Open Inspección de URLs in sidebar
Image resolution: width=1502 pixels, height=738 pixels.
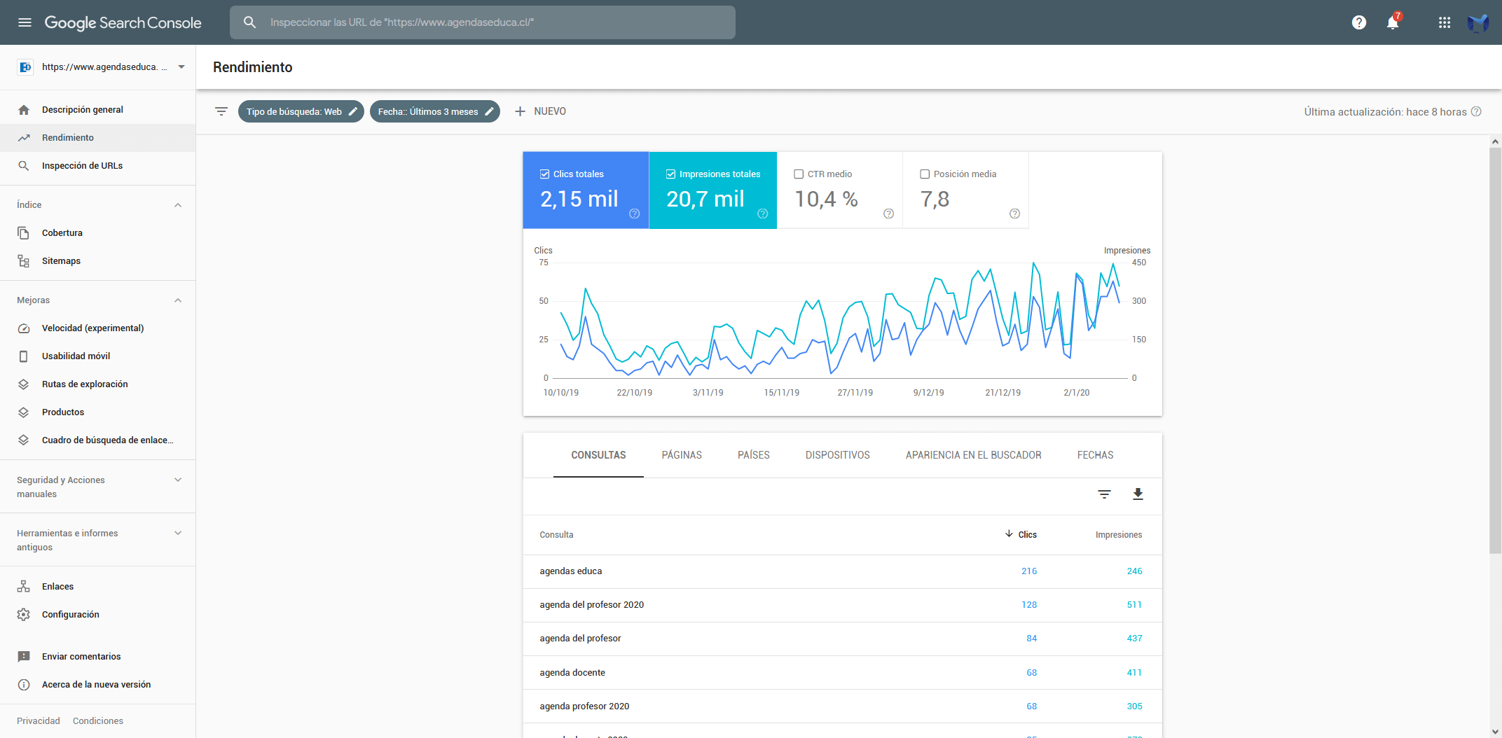[x=97, y=166]
